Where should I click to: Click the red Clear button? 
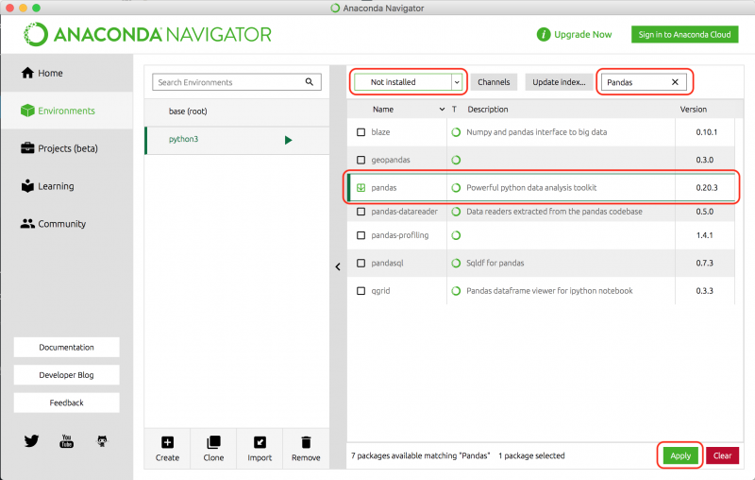722,455
